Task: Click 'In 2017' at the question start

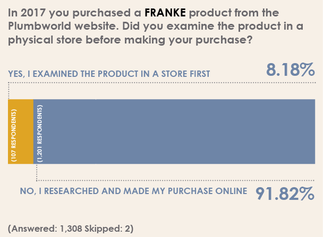Action: (x=27, y=13)
